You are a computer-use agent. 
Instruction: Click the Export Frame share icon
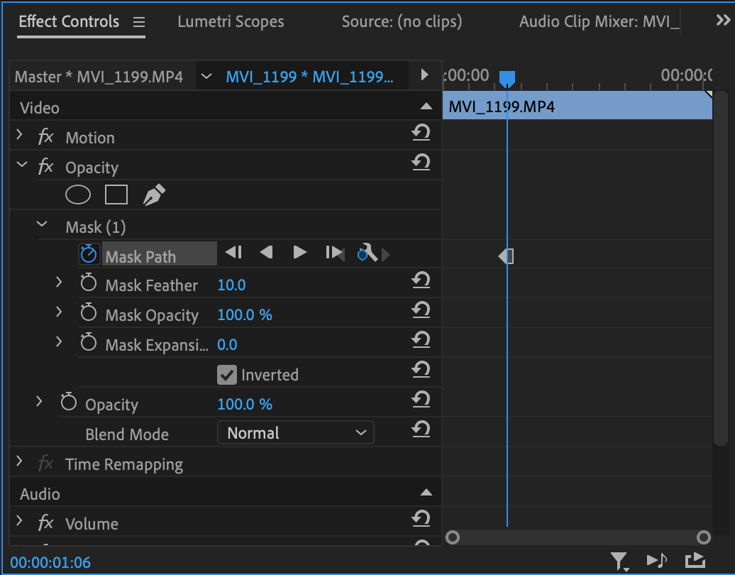coord(695,560)
